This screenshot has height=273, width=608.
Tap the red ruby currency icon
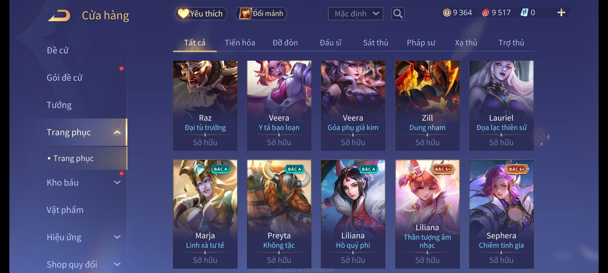coord(485,13)
